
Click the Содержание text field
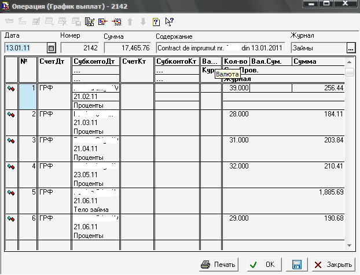(x=220, y=48)
